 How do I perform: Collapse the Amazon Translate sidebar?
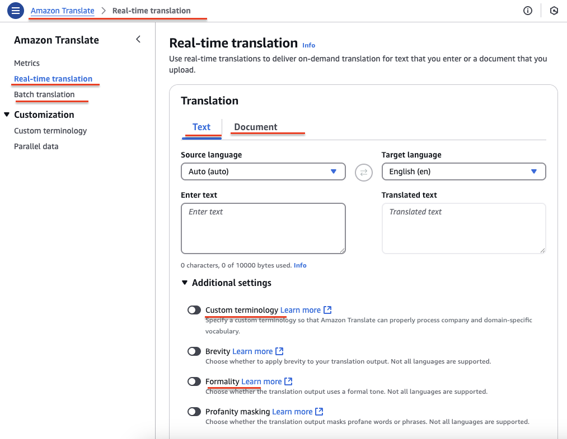point(138,40)
